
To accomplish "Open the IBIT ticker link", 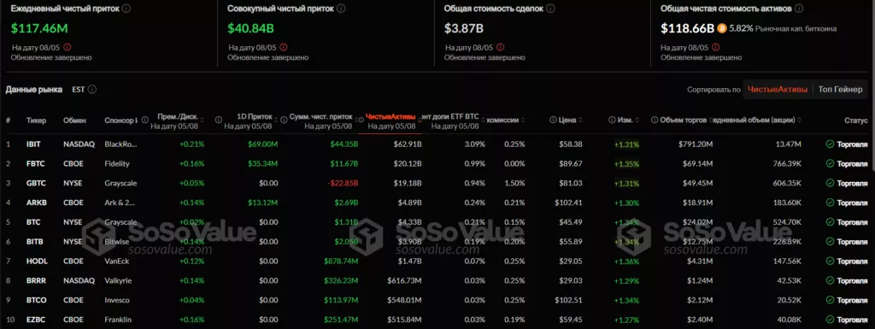I will 33,144.
